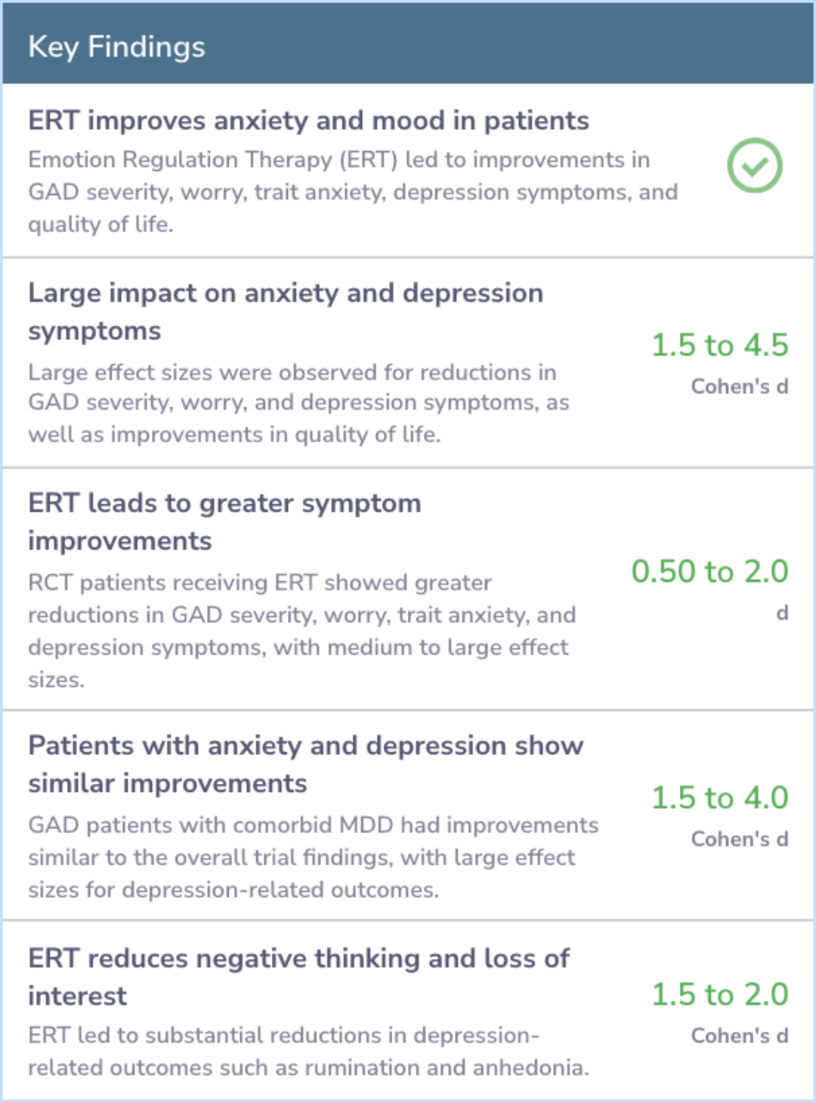
Task: Click the Key Findings header
Action: click(116, 47)
